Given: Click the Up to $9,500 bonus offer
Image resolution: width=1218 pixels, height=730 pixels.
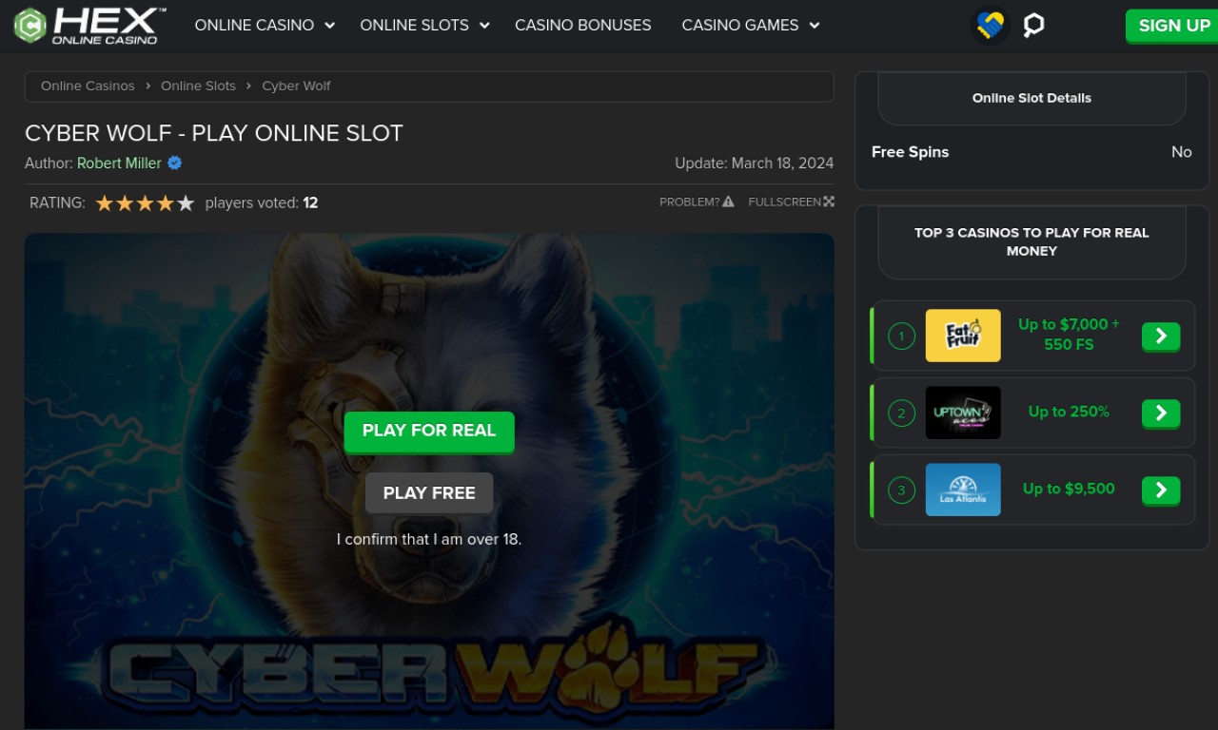Looking at the screenshot, I should coord(1069,489).
